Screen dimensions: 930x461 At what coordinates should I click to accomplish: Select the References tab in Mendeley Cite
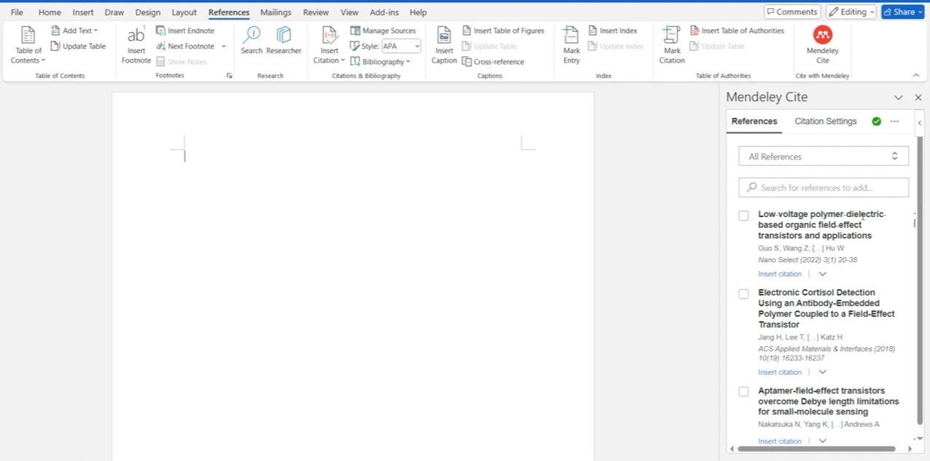coord(754,122)
